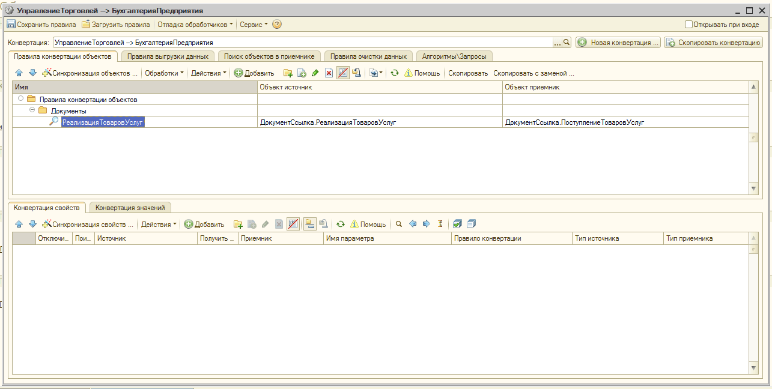Collapse Правила конвертации объектов root node
The height and width of the screenshot is (389, 772).
pos(21,99)
